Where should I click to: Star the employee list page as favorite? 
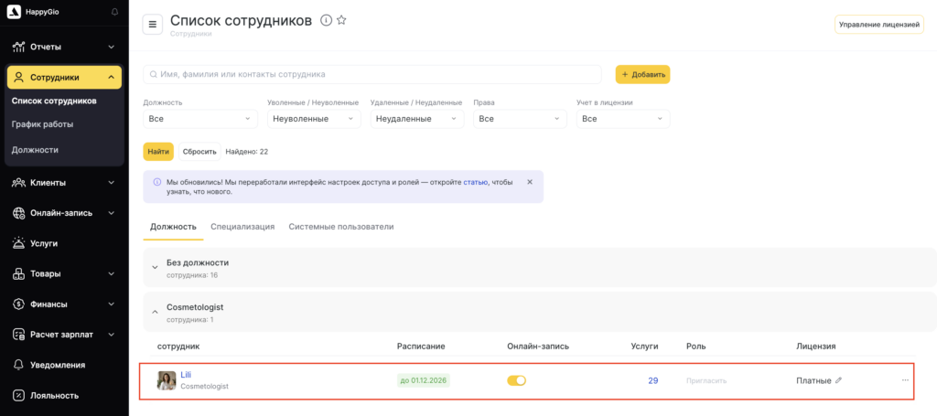pos(341,20)
